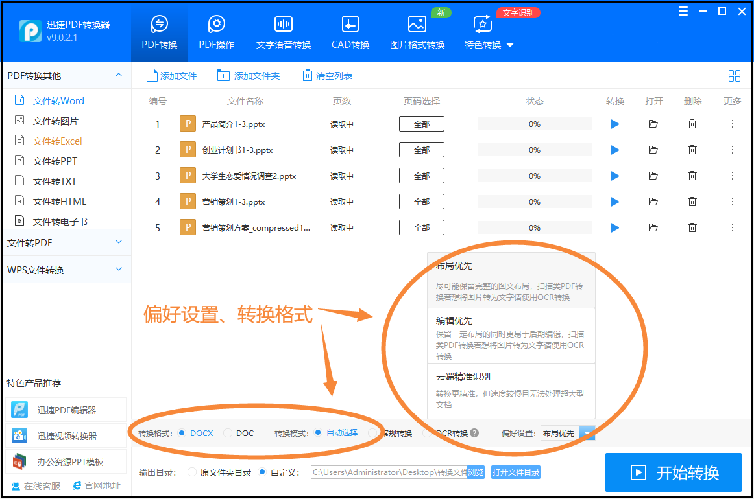This screenshot has width=754, height=499.
Task: Open 偏好设置 dropdown arrow
Action: click(587, 433)
